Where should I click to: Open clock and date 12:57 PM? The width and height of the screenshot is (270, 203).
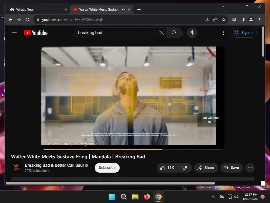point(250,197)
